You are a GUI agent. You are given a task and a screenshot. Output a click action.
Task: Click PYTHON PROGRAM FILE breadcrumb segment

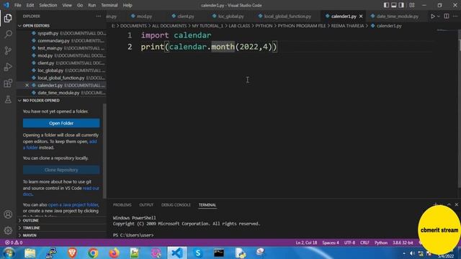click(302, 26)
